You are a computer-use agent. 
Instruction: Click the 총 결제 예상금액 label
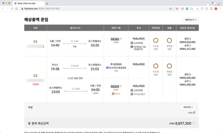tap(38, 123)
